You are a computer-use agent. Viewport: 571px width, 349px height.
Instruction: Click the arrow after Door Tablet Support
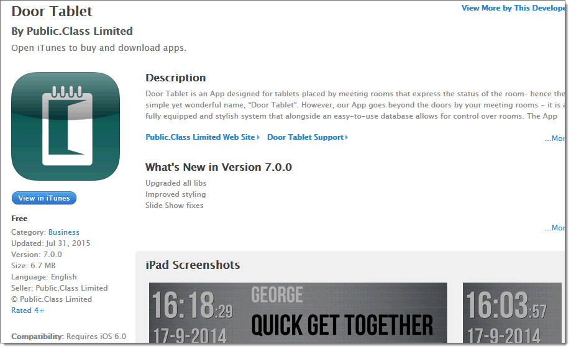click(346, 137)
